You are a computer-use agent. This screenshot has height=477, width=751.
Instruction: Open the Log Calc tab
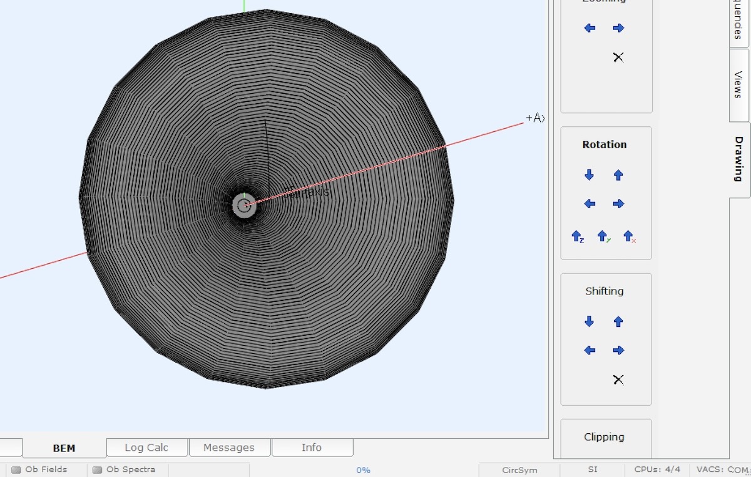click(x=146, y=448)
